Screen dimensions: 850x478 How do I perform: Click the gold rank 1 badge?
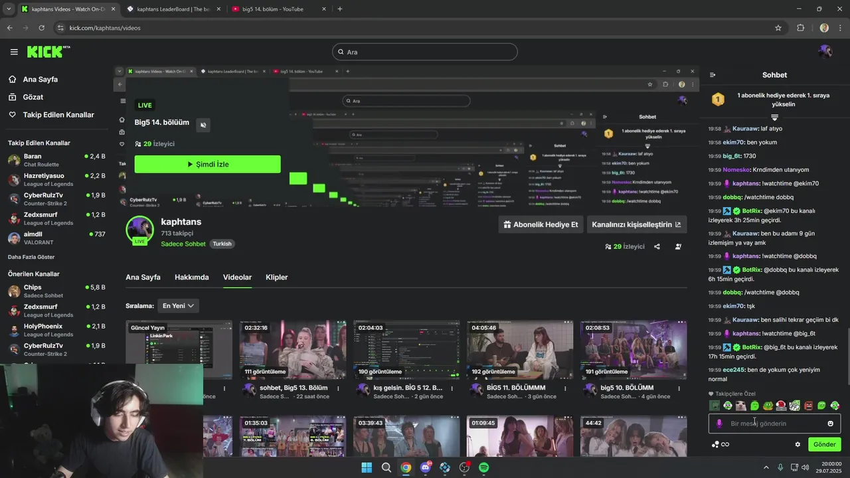(x=718, y=100)
